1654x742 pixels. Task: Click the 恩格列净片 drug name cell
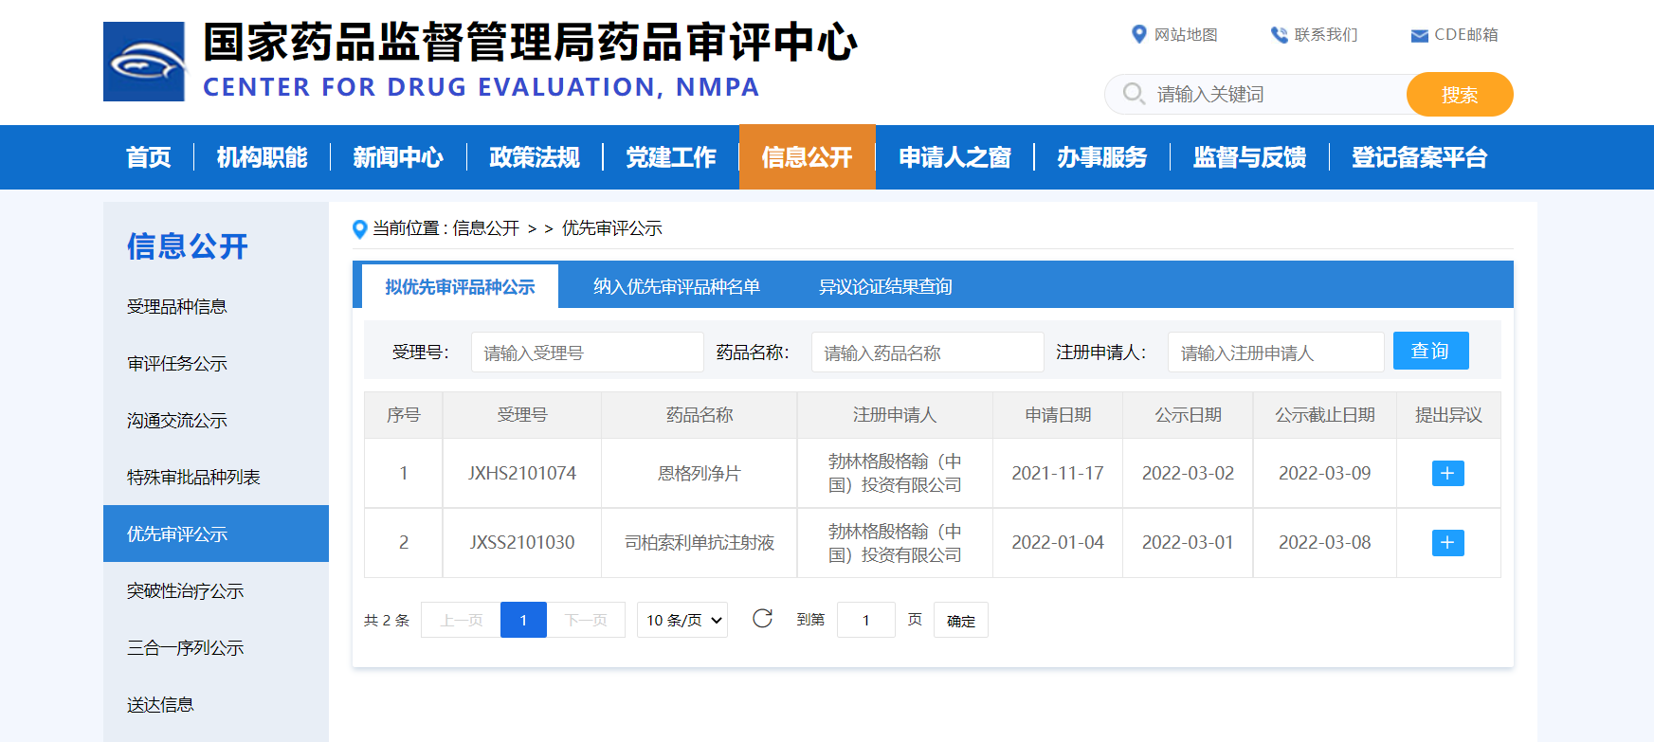tap(700, 473)
